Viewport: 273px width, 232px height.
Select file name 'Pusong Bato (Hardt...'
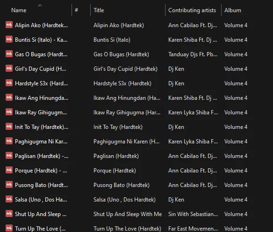click(x=41, y=185)
